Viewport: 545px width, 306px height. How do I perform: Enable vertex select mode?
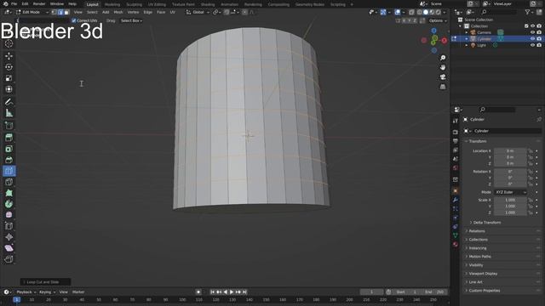tap(54, 12)
